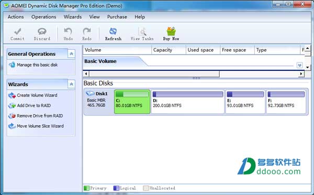Click the Unallocated legend swatch

(146, 188)
